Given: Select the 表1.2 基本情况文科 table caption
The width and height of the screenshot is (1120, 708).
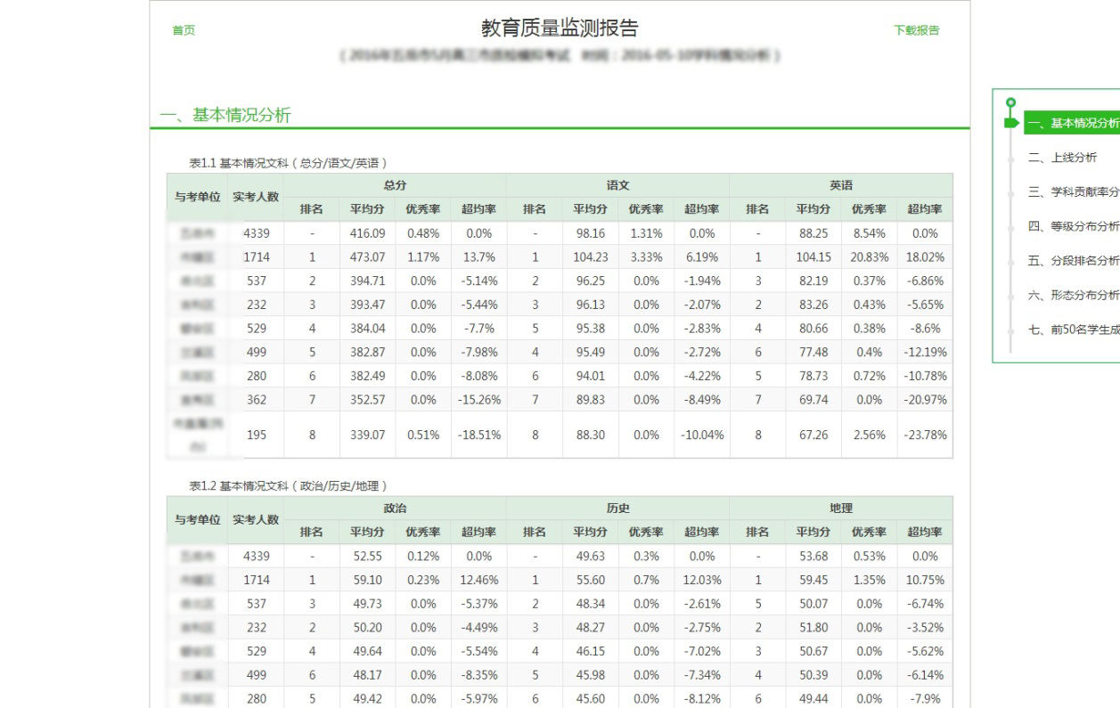Looking at the screenshot, I should click(288, 486).
